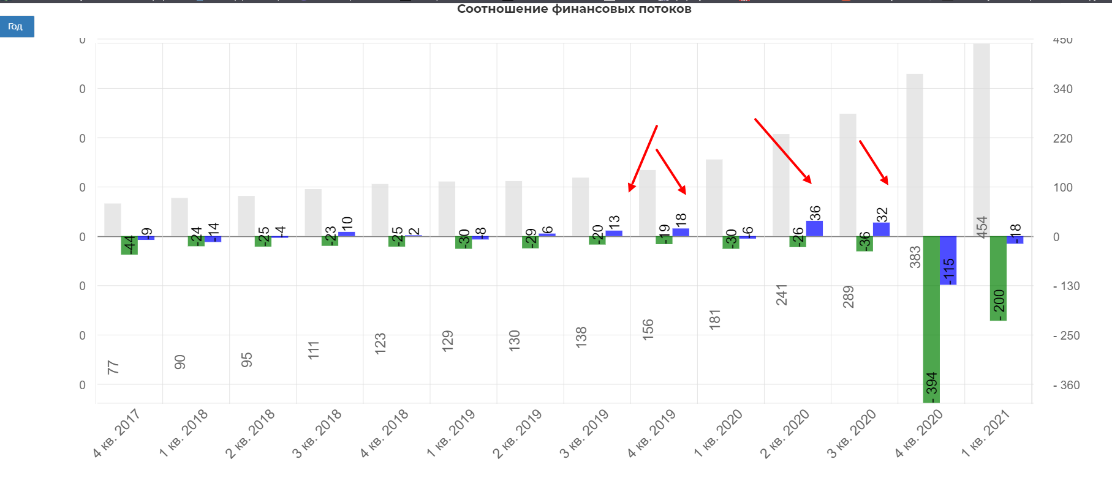This screenshot has height=492, width=1112.
Task: Click the gray bar for 3 кв. 2020
Action: pos(847,175)
